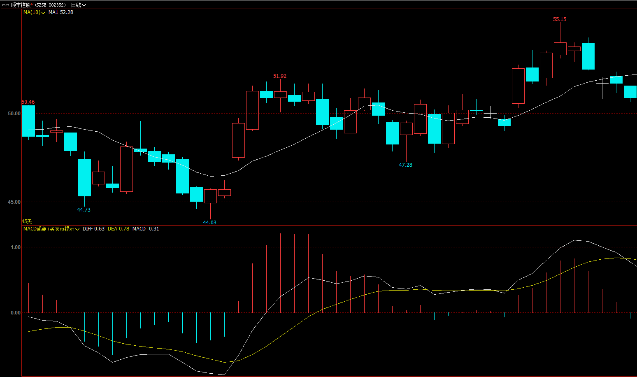Click the MACD -0.31 value
This screenshot has width=637, height=377.
pyautogui.click(x=146, y=229)
